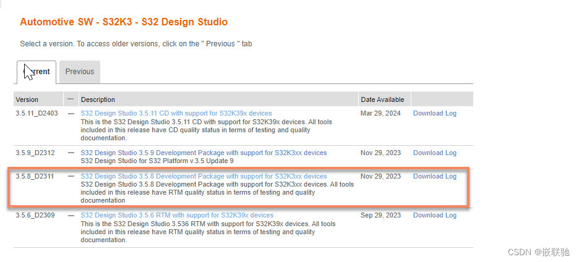The height and width of the screenshot is (262, 579).
Task: Open S32 Design Studio 3.5.8 Development Package link
Action: click(204, 176)
